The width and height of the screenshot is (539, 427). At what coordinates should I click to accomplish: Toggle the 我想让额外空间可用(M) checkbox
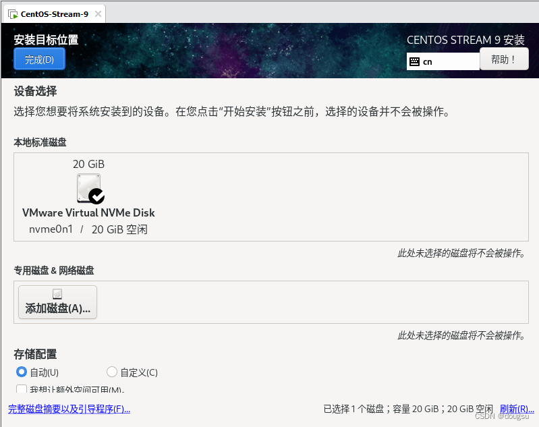pos(22,389)
